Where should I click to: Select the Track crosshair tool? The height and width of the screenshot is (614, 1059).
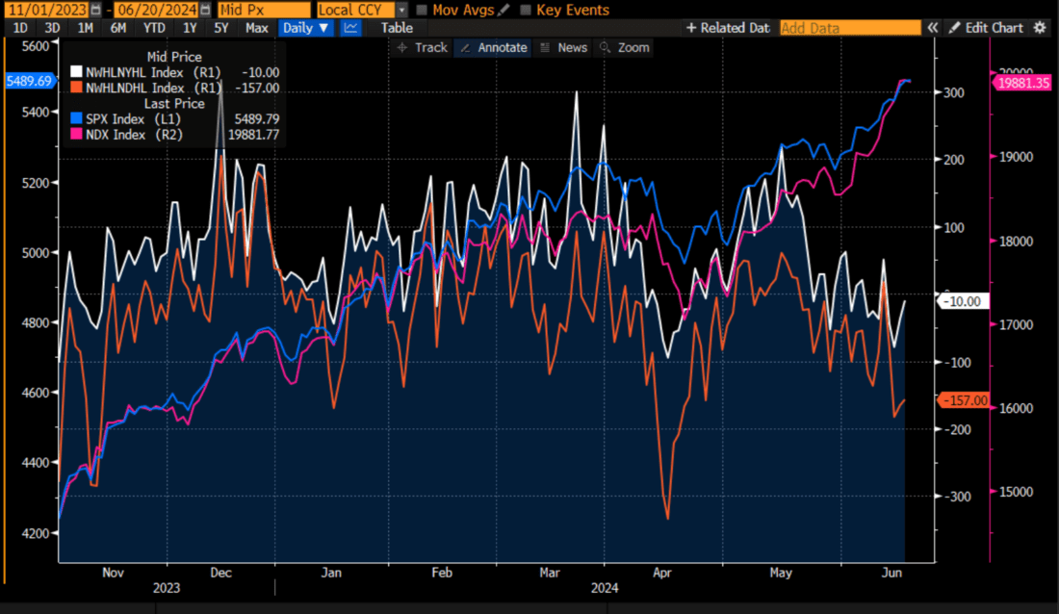(x=421, y=47)
